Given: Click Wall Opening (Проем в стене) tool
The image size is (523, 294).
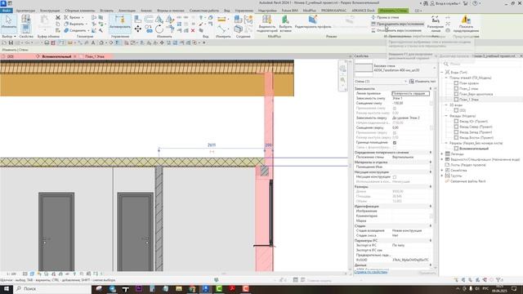Looking at the screenshot, I should click(x=385, y=17).
